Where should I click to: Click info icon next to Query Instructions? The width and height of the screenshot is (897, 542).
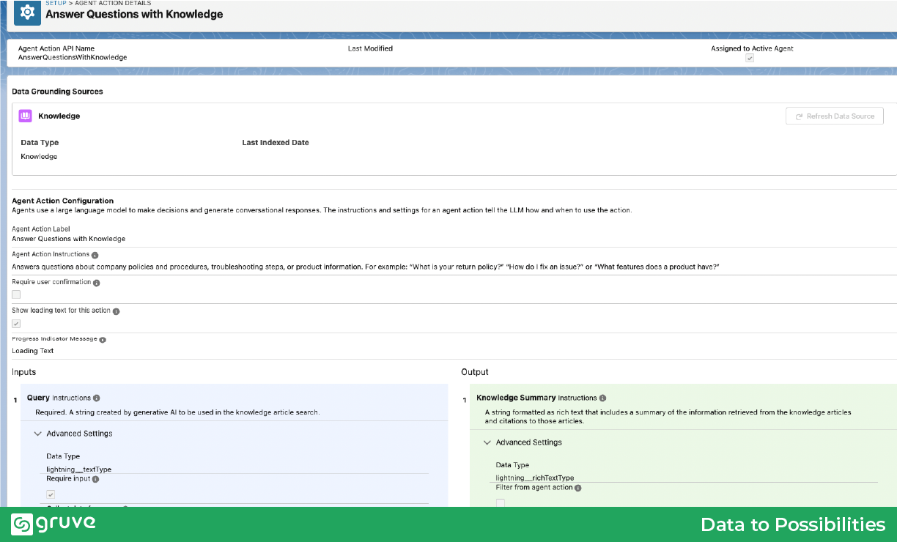97,398
